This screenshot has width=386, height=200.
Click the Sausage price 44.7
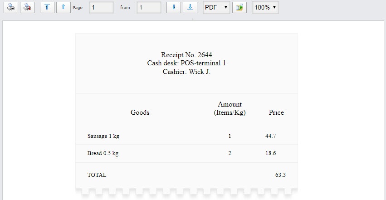point(271,136)
